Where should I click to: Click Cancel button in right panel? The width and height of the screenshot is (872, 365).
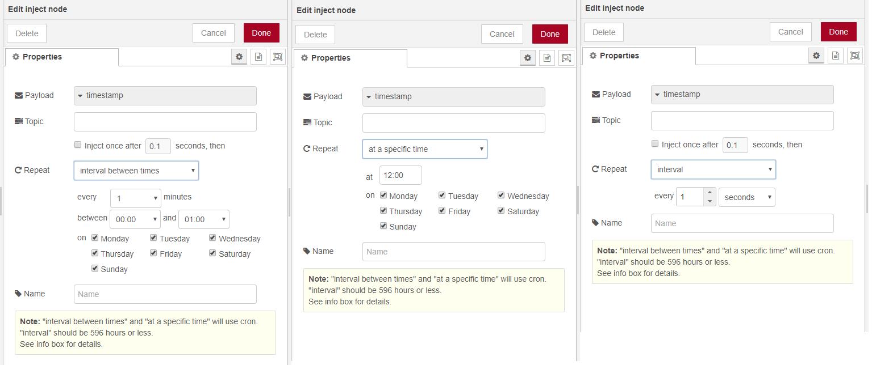tap(791, 32)
